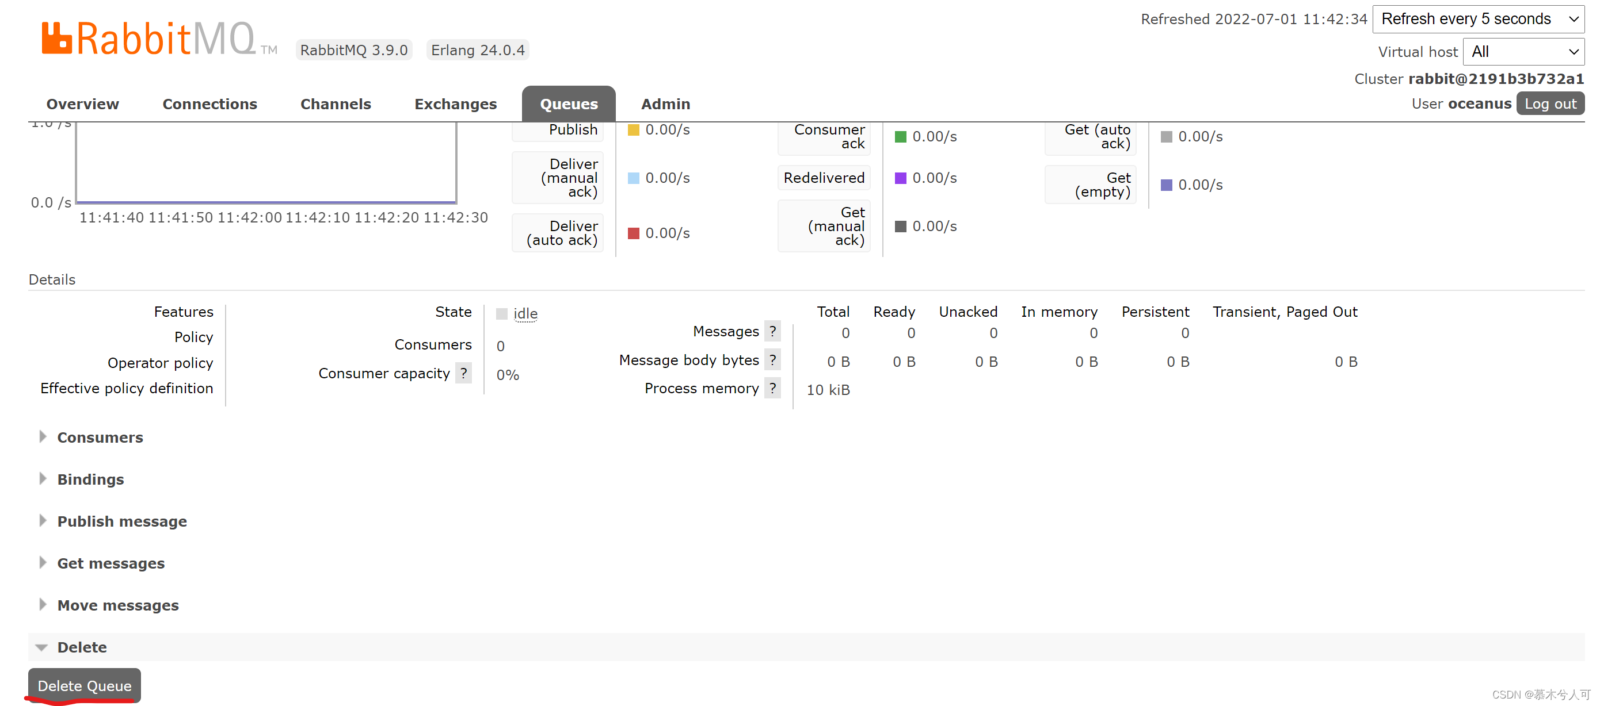Open the Refresh every 5 seconds dropdown
Screen dimensions: 1600x706
click(x=1477, y=19)
